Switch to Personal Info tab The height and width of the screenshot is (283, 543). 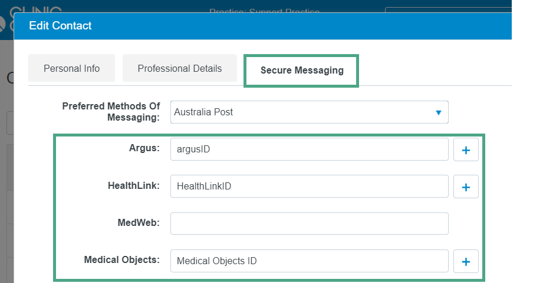click(72, 68)
